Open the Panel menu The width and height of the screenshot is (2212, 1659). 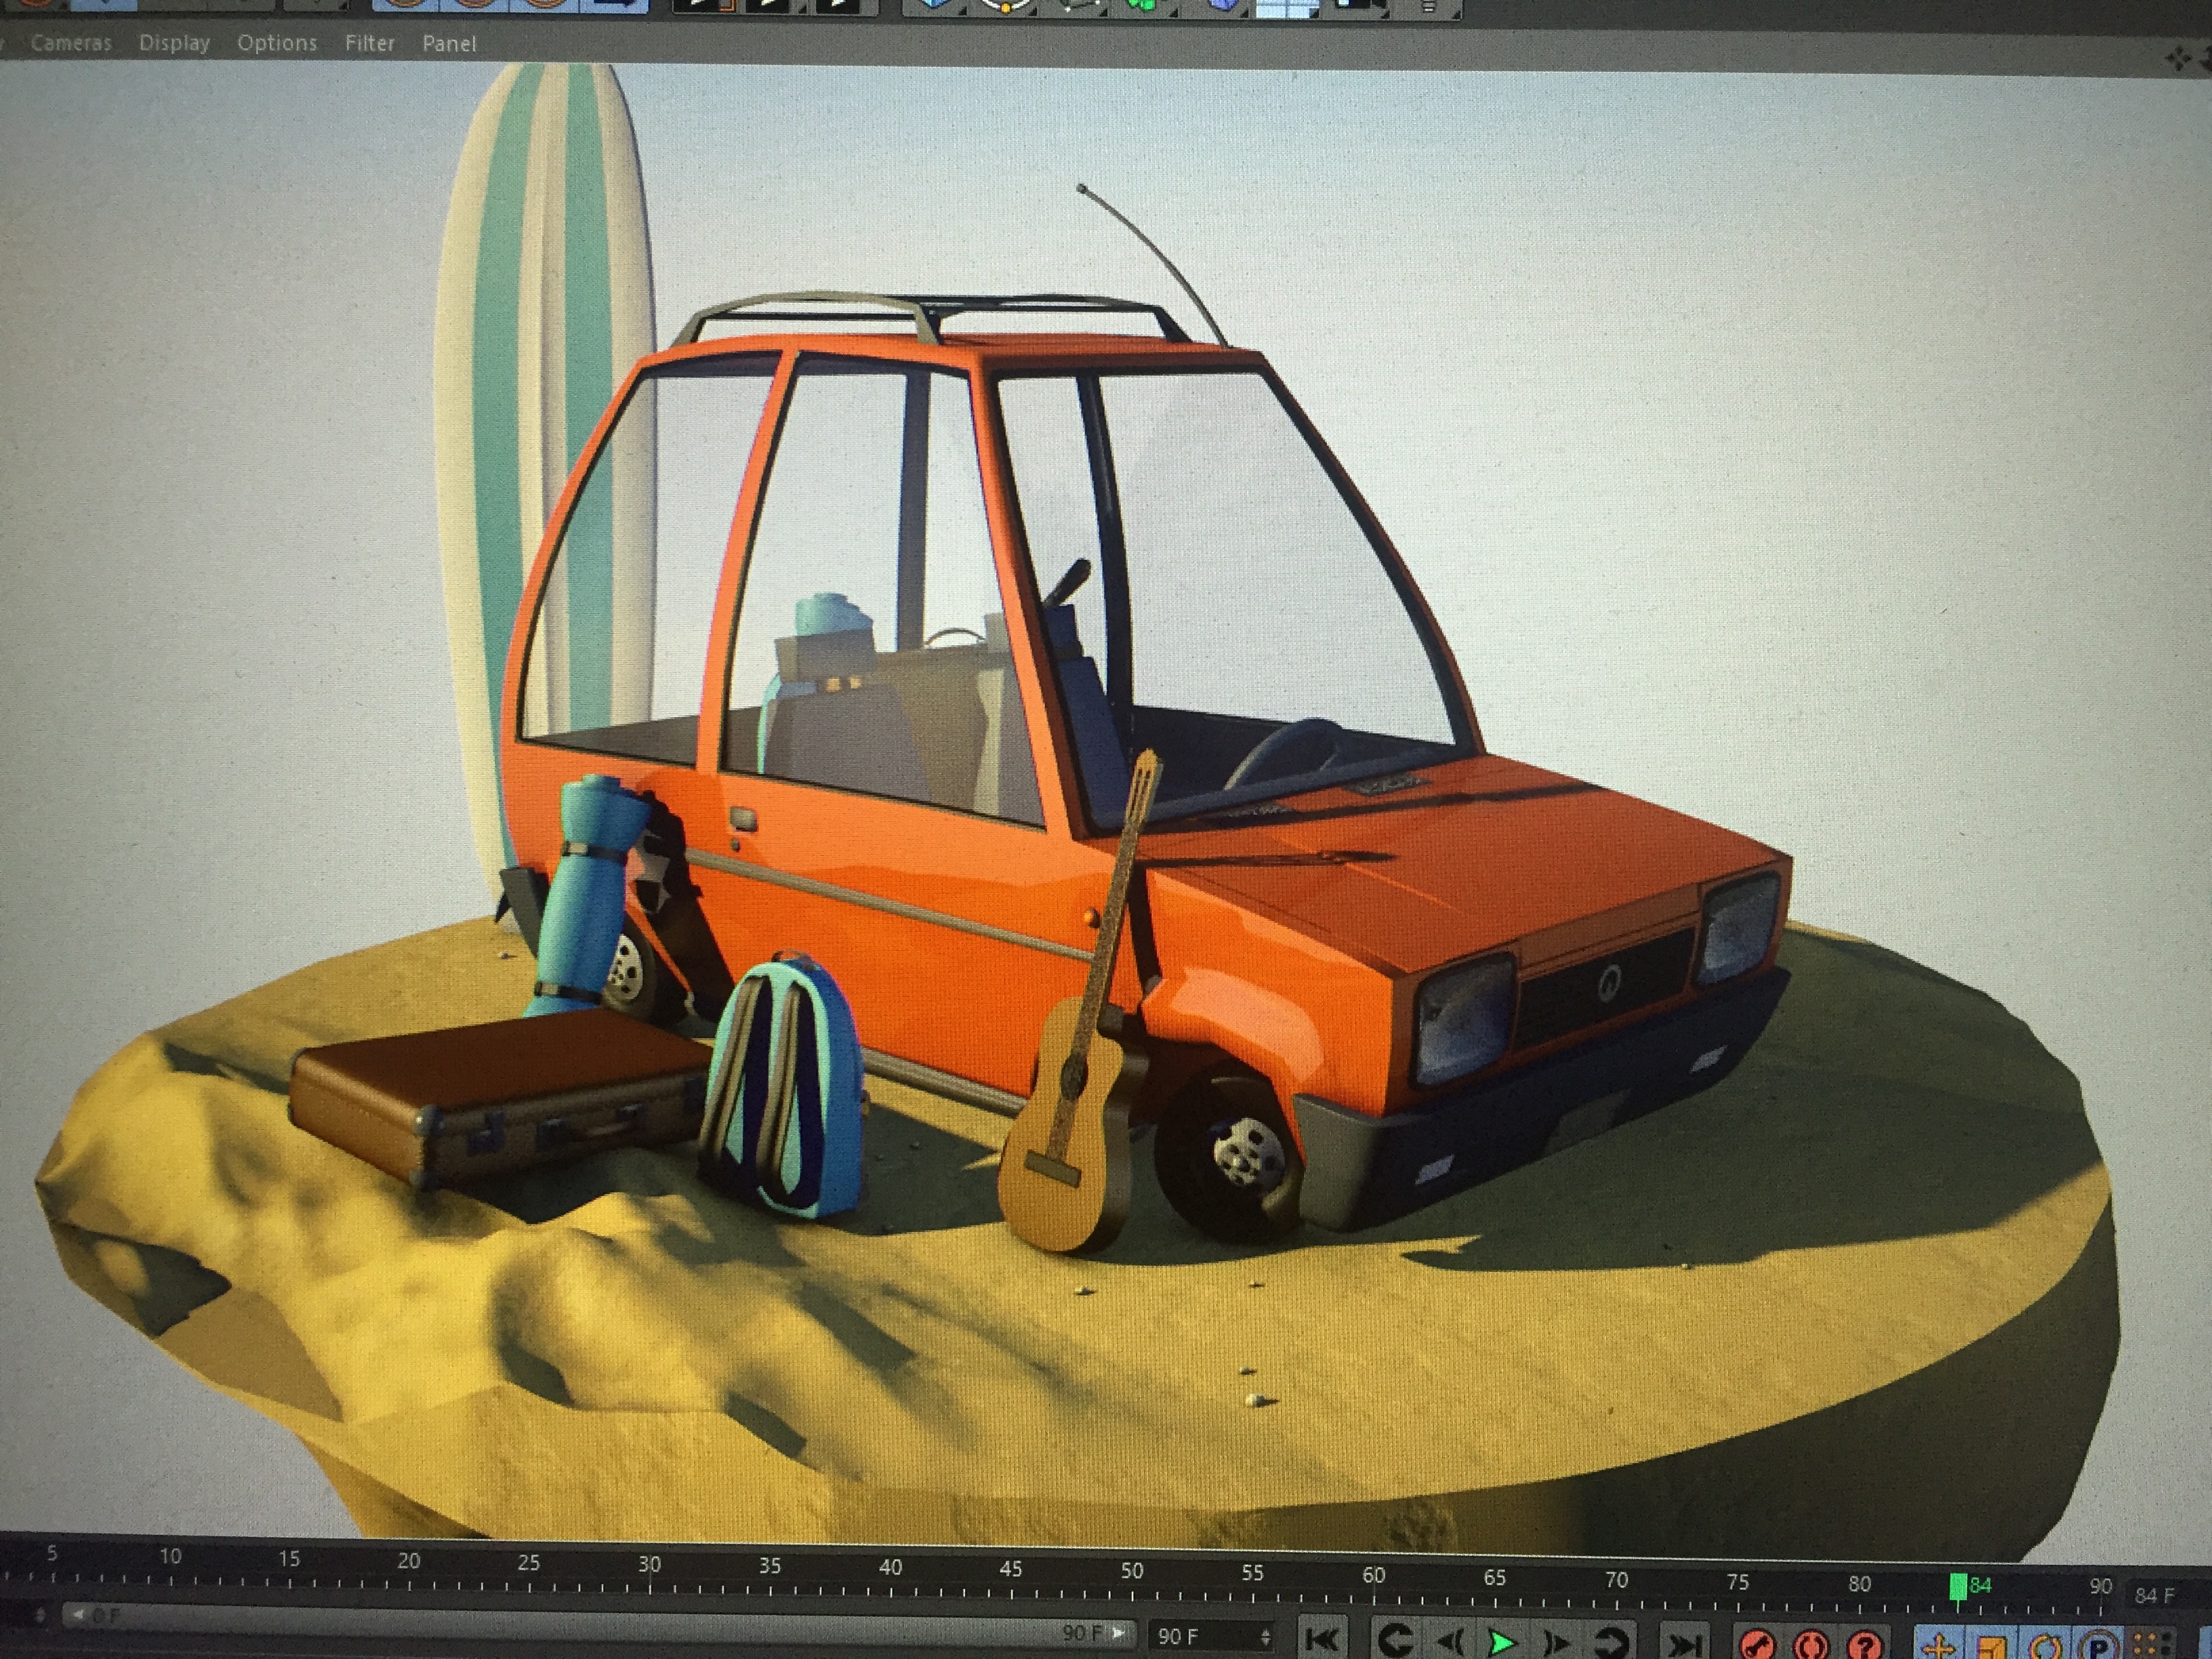click(x=449, y=43)
